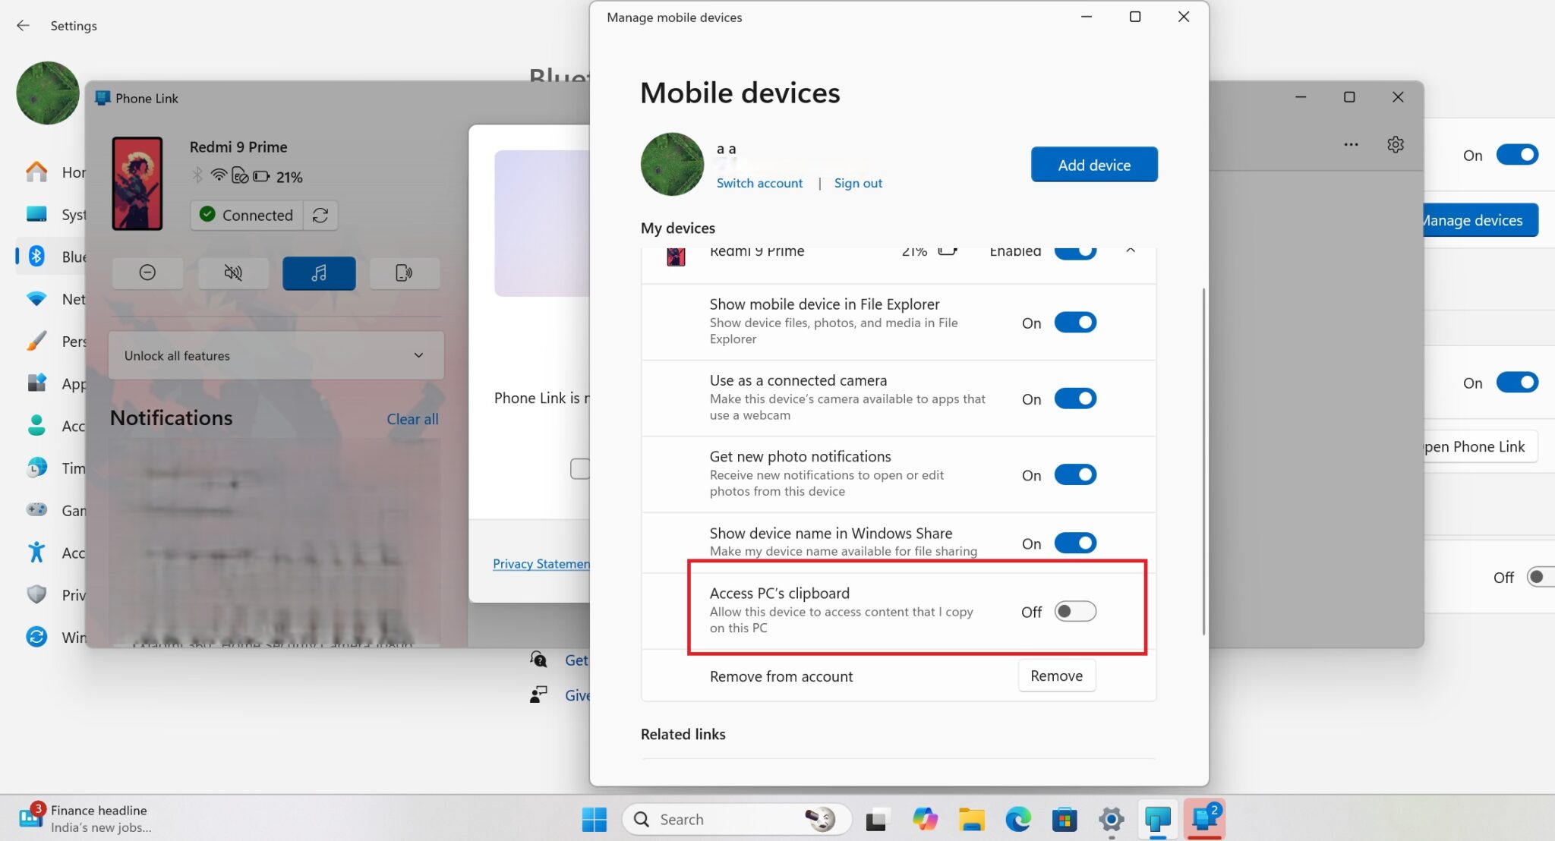Viewport: 1555px width, 841px height.
Task: Turn off Use as a connected camera
Action: tap(1074, 398)
